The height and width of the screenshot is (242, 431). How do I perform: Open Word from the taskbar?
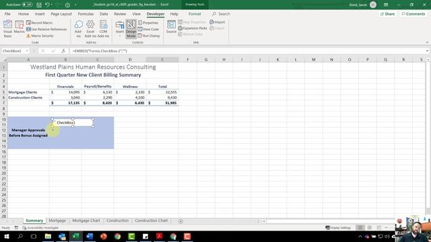pos(90,236)
